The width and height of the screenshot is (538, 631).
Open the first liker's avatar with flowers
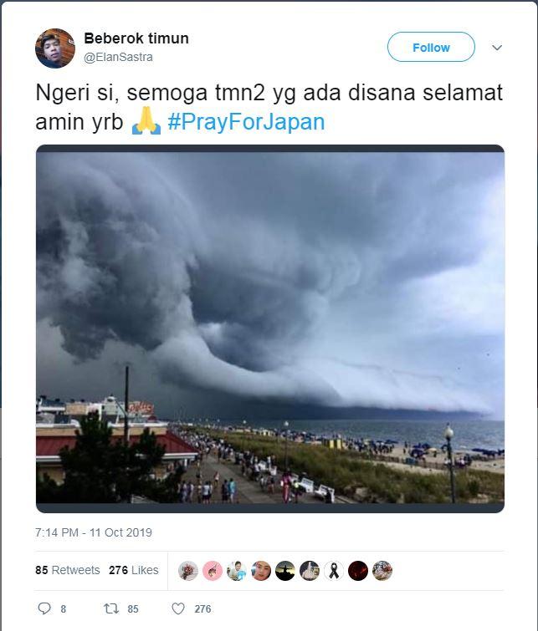click(188, 571)
